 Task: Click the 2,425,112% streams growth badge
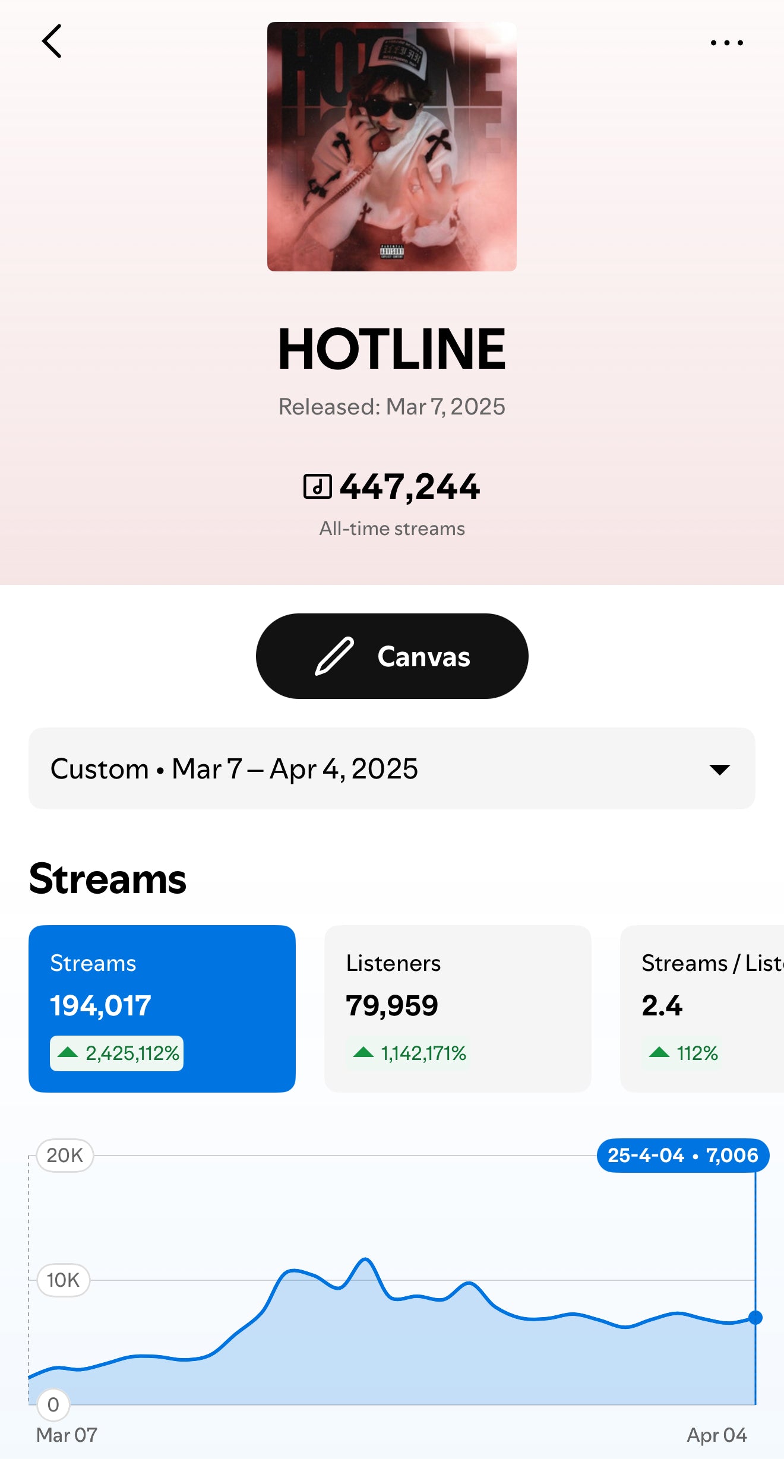coord(117,1053)
